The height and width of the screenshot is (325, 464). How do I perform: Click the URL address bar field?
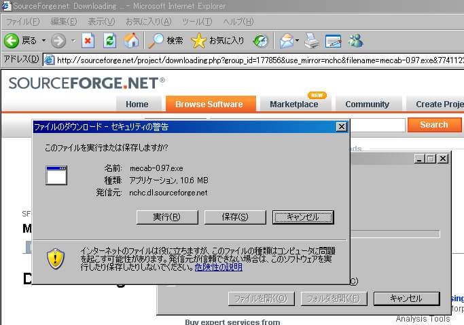(x=258, y=59)
